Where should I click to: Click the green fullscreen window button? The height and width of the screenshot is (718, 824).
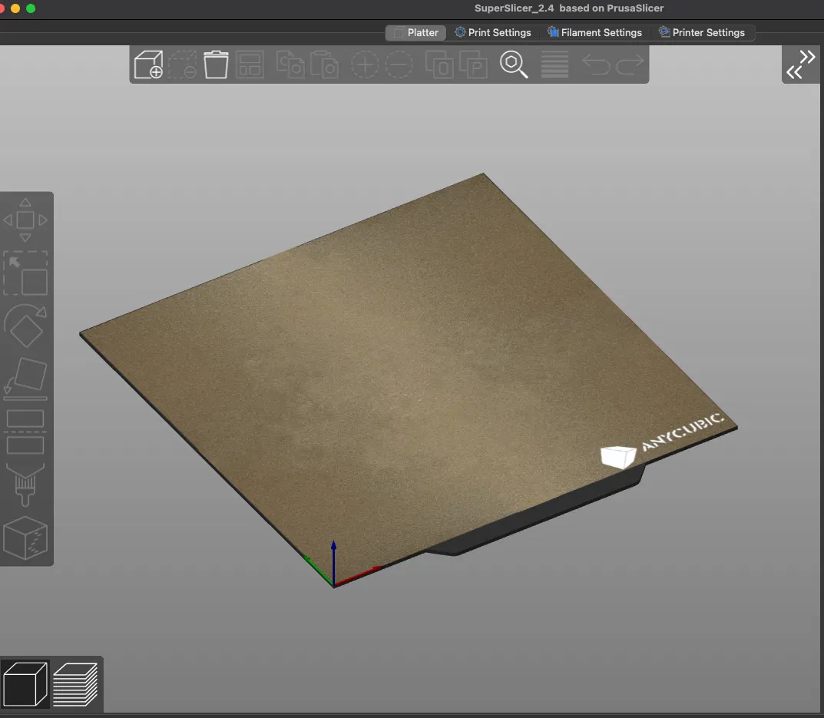pos(31,8)
